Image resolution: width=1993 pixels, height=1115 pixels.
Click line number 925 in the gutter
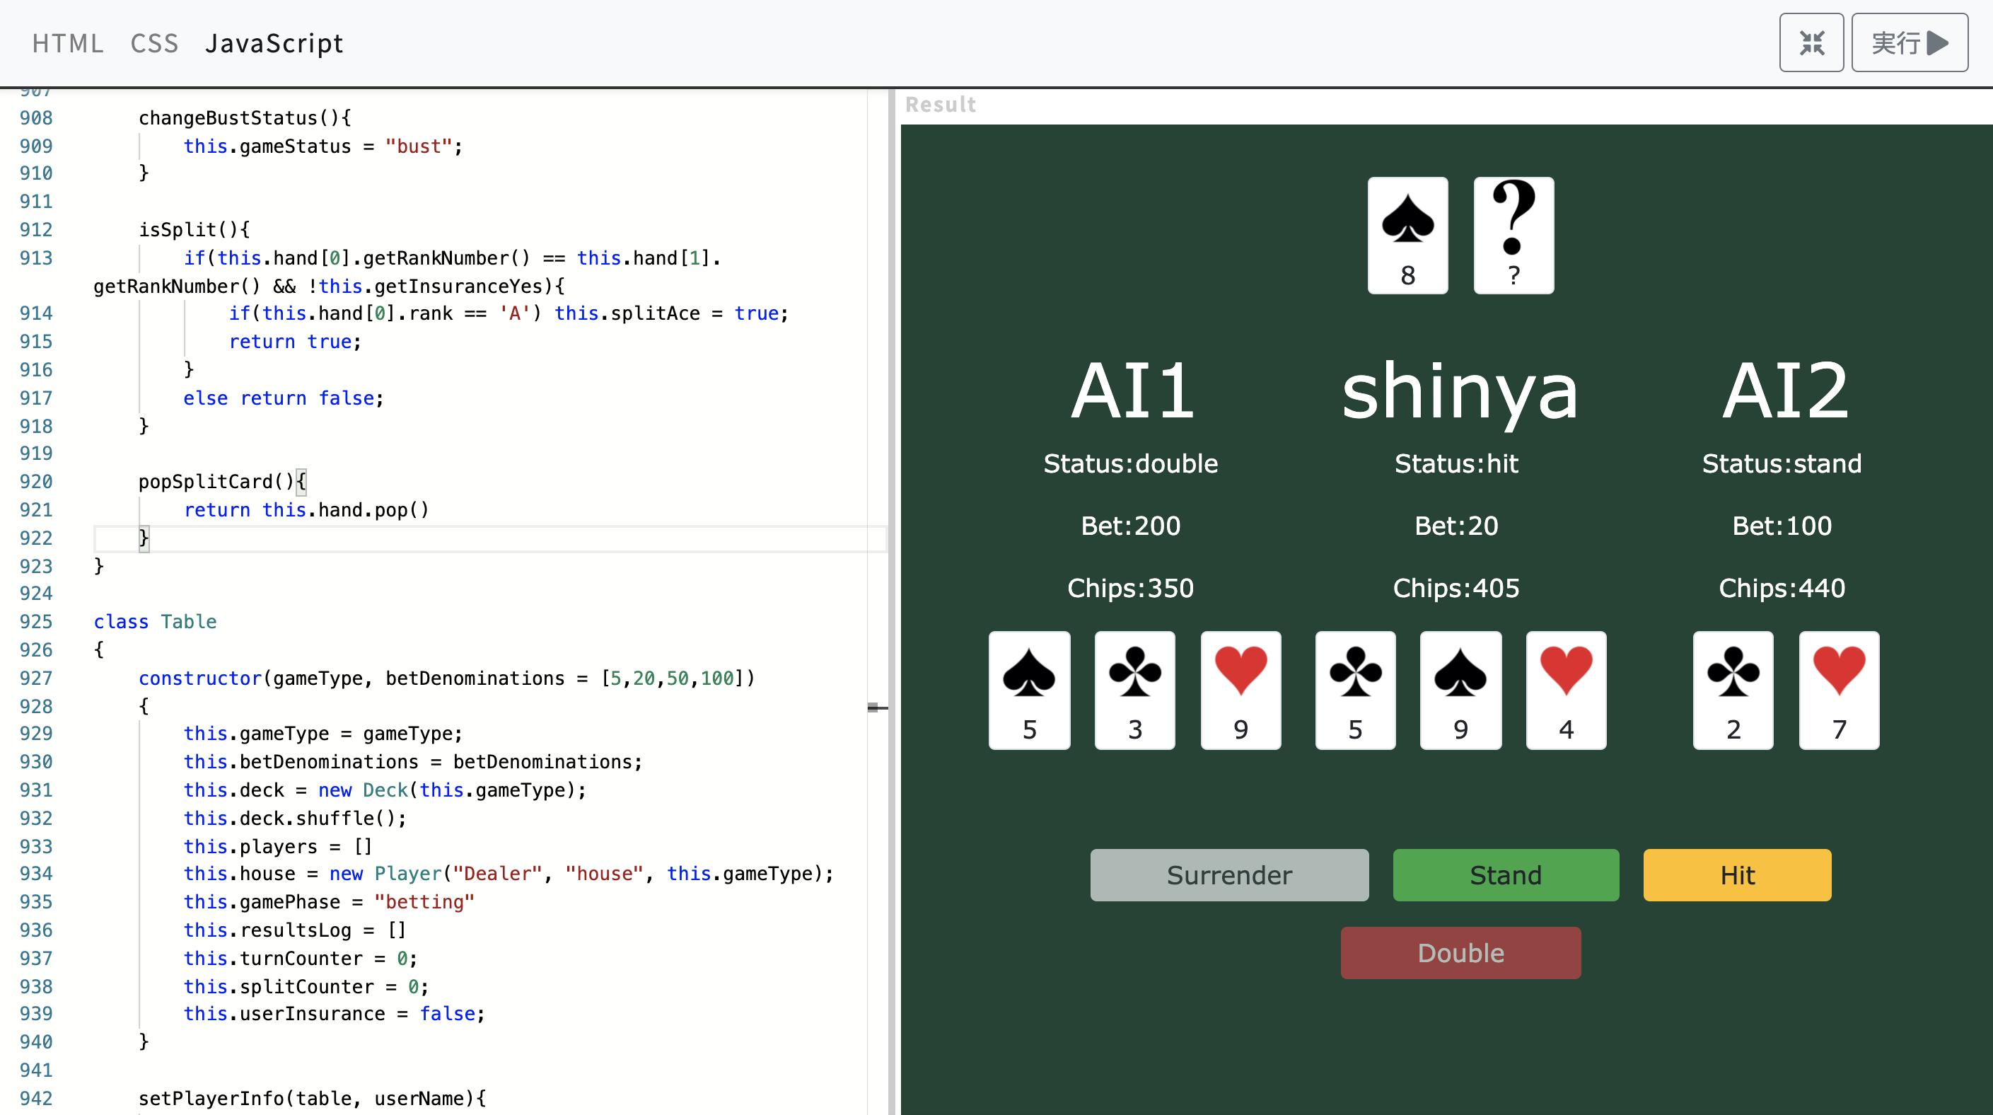coord(35,621)
